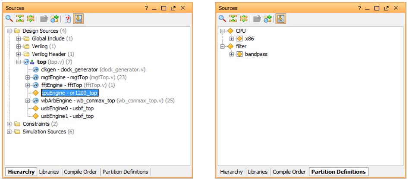Screen dimensions: 409x182
Task: Expand the x86 partition under CPU
Action: (x=232, y=39)
